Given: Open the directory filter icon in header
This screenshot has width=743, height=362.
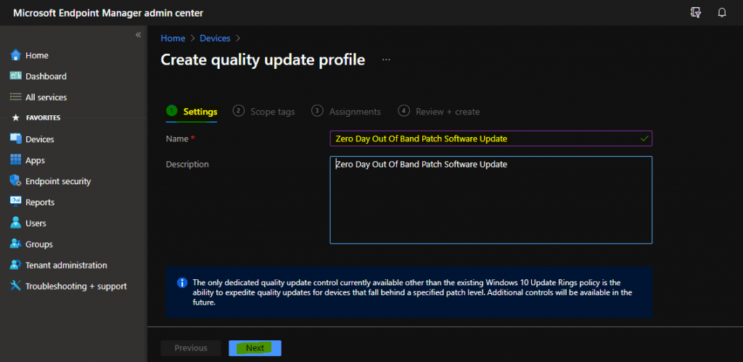Looking at the screenshot, I should (x=696, y=13).
